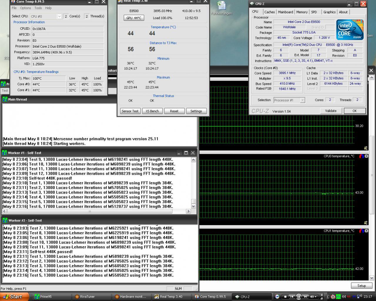This screenshot has height=301, width=376.
Task: Click the Setup button in hardware monitor
Action: point(362,286)
